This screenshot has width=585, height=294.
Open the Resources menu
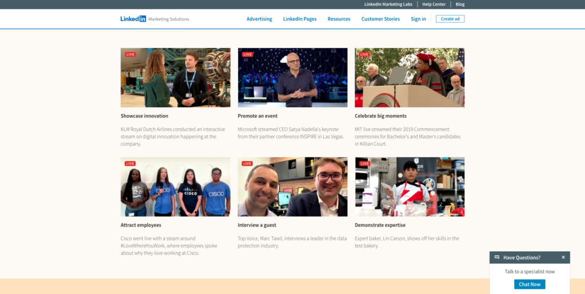(x=339, y=19)
